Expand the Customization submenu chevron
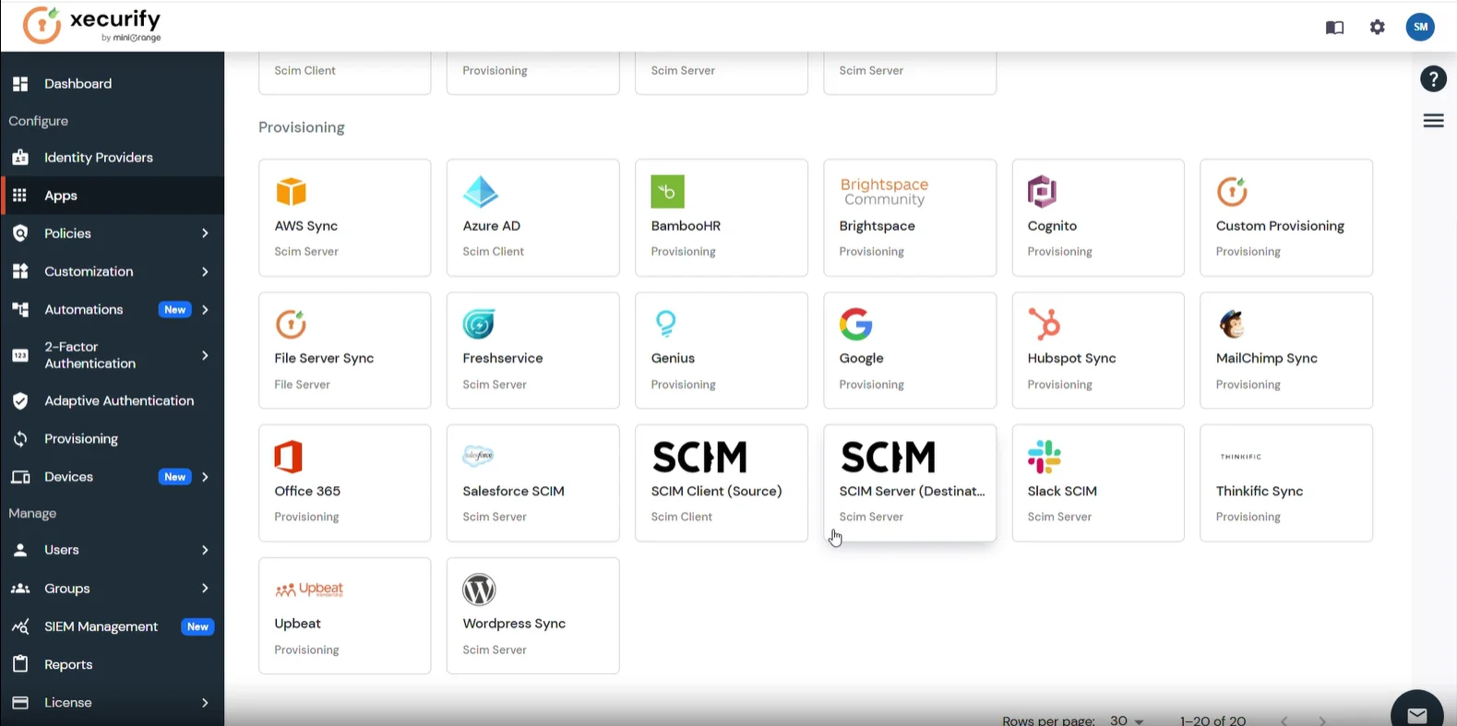The image size is (1457, 726). (x=205, y=271)
